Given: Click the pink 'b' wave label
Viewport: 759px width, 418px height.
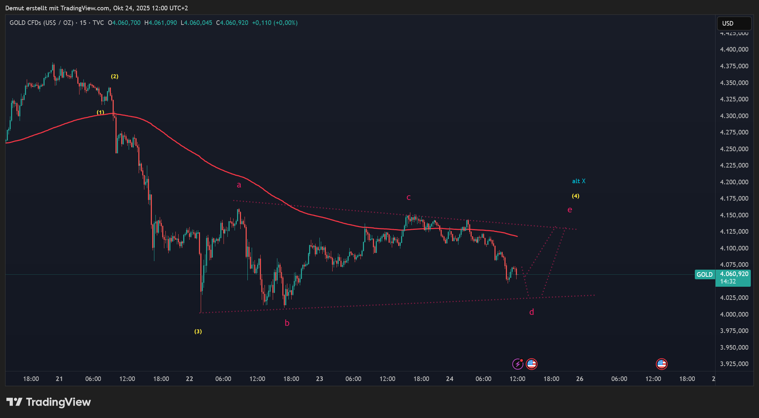Looking at the screenshot, I should click(287, 323).
